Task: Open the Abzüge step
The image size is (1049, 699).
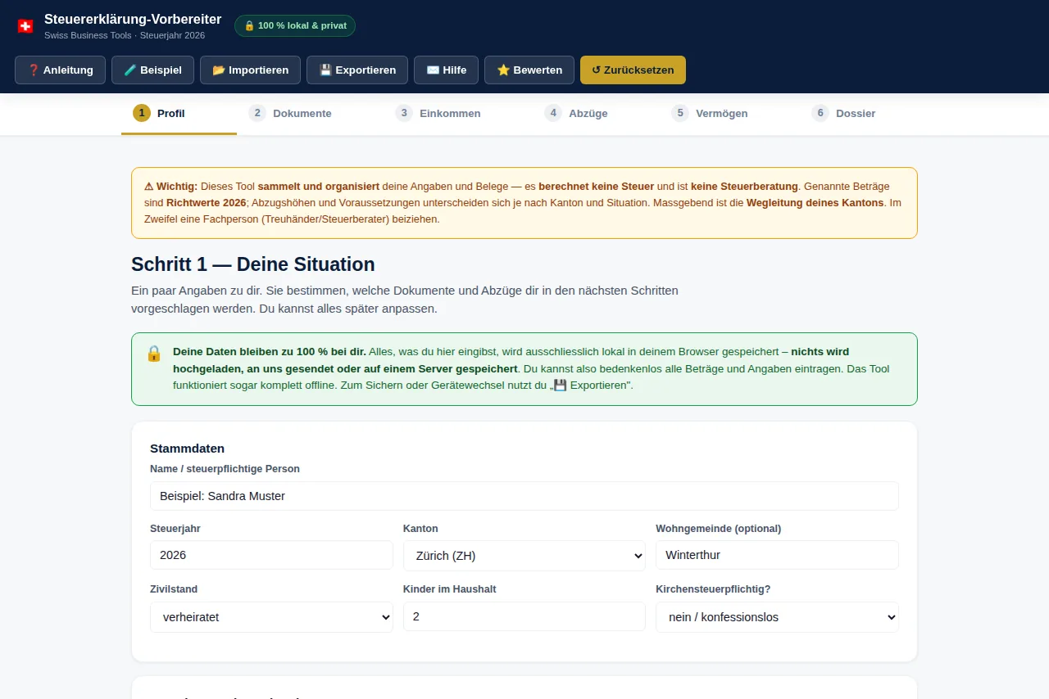Action: 577,113
